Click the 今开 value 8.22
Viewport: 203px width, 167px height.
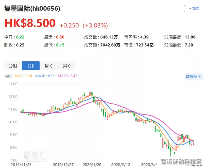(20, 37)
